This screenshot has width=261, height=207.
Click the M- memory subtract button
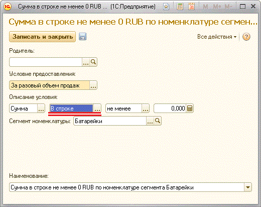(x=228, y=7)
